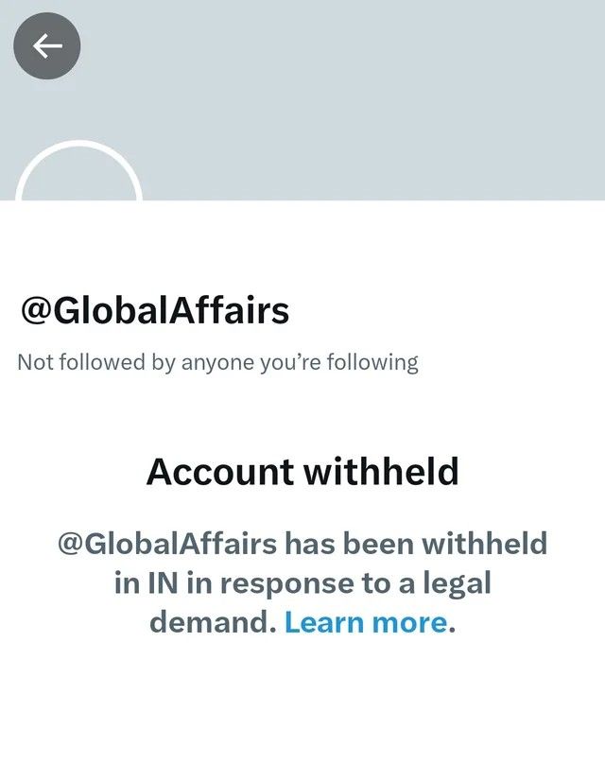This screenshot has height=781, width=605.
Task: Select the @GlobalAffairs profile handle
Action: (155, 311)
